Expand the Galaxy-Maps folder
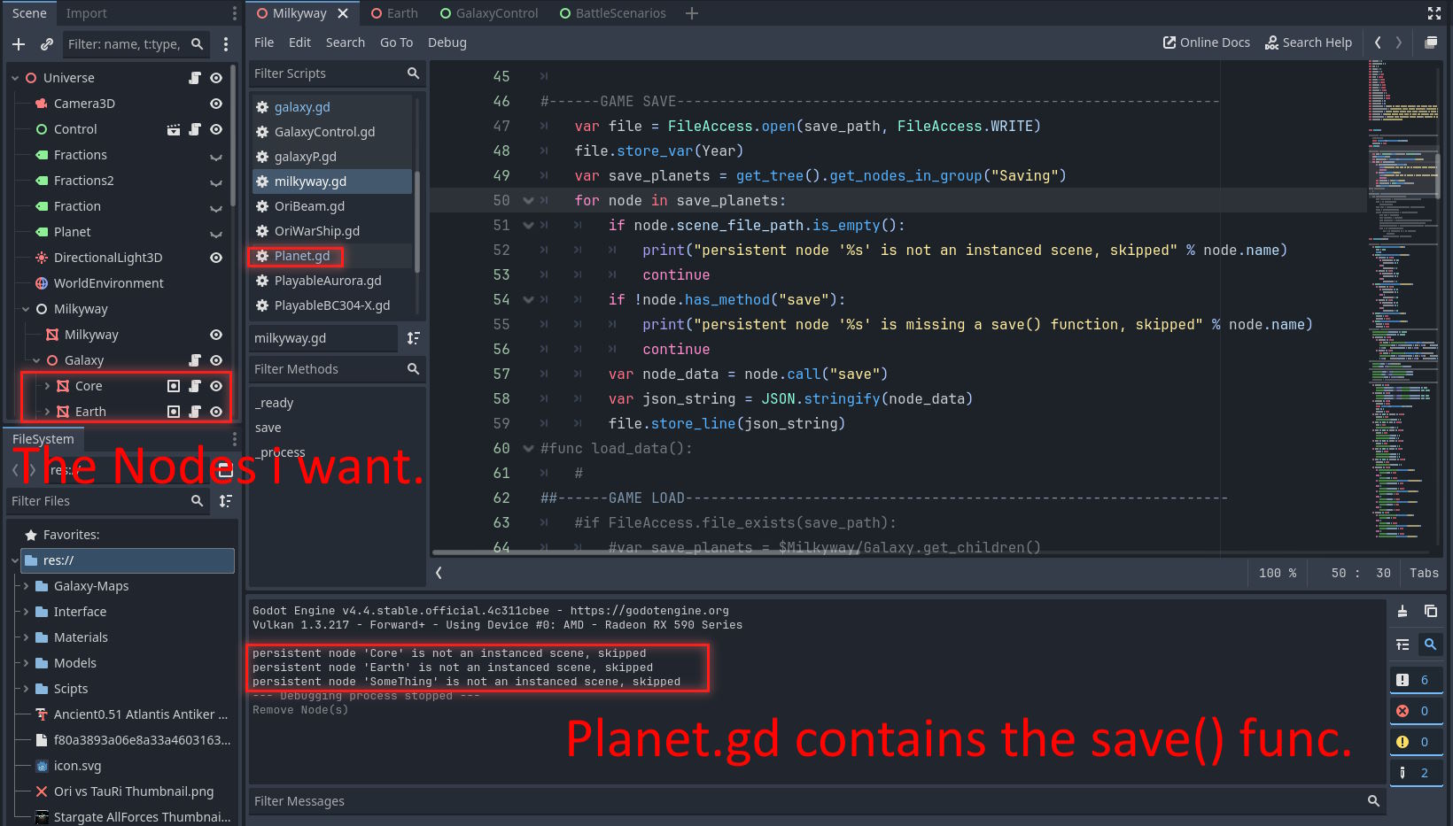Screen dimensions: 1453x826 click(x=27, y=586)
